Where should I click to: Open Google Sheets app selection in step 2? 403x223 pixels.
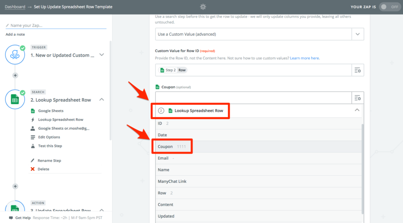pos(51,111)
